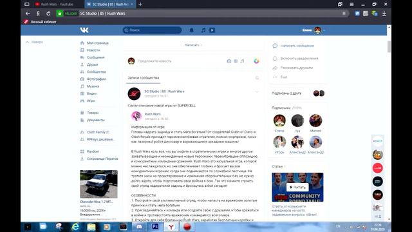Attach photo using camera icon

229,61
